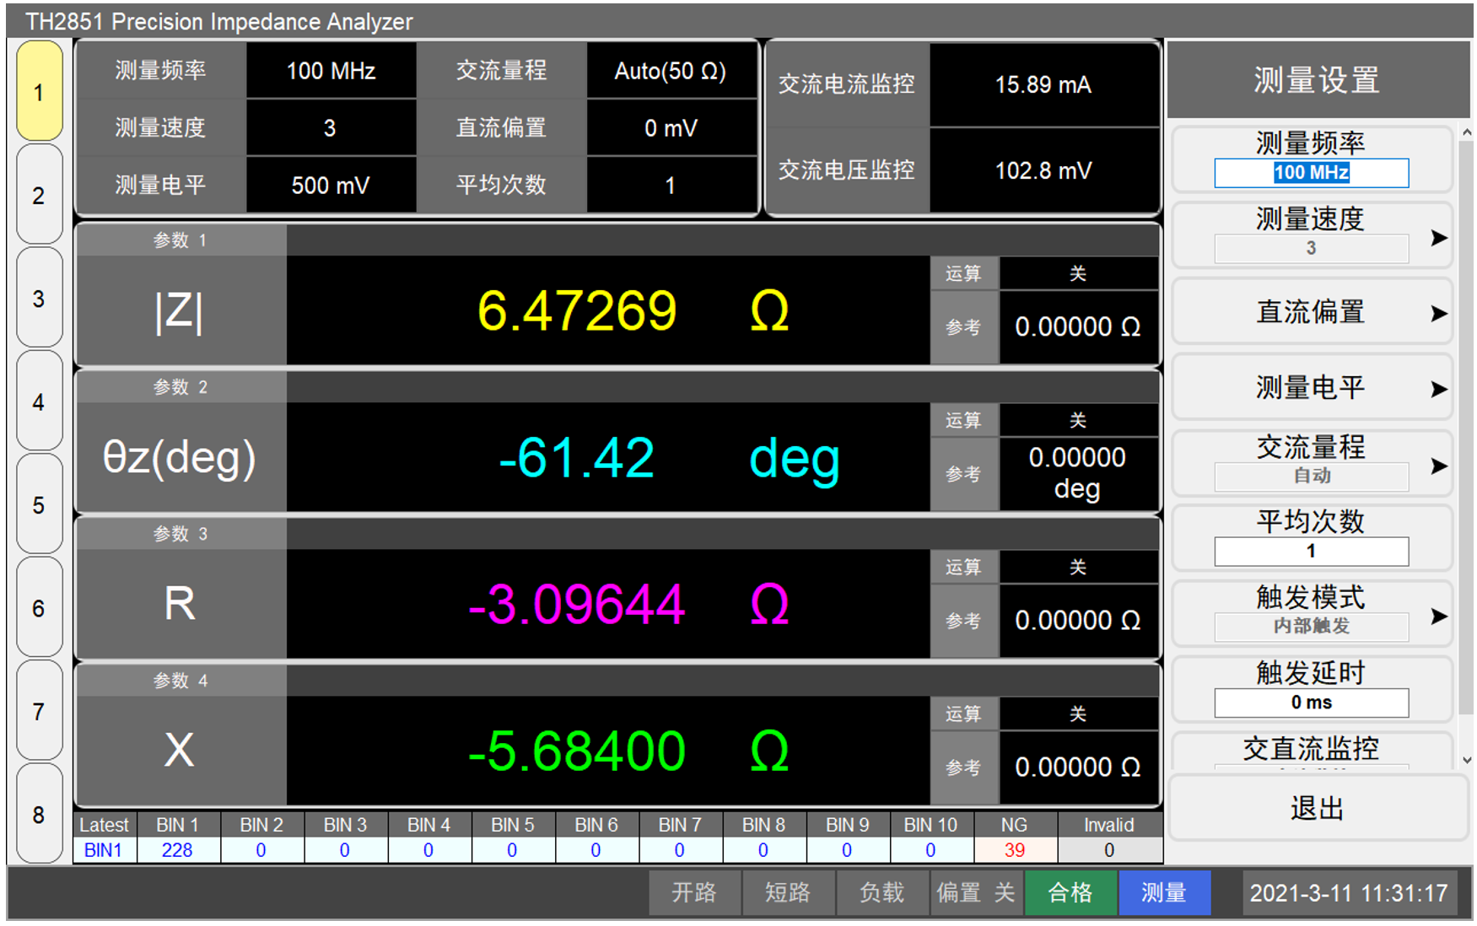The image size is (1477, 926).
Task: Set the 触发延时 trigger delay value
Action: [1312, 703]
